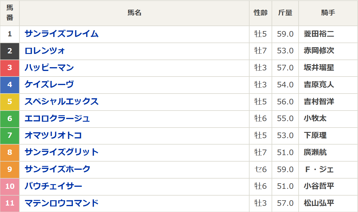
Task: Click the 騎手 column header
Action: coord(328,13)
